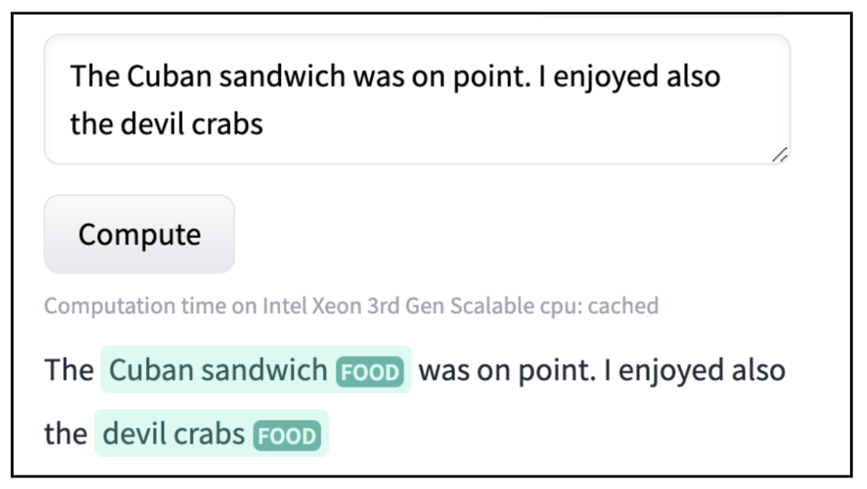Click FOOD tag beside devil crabs
Viewport: 867px width, 489px height.
(287, 434)
